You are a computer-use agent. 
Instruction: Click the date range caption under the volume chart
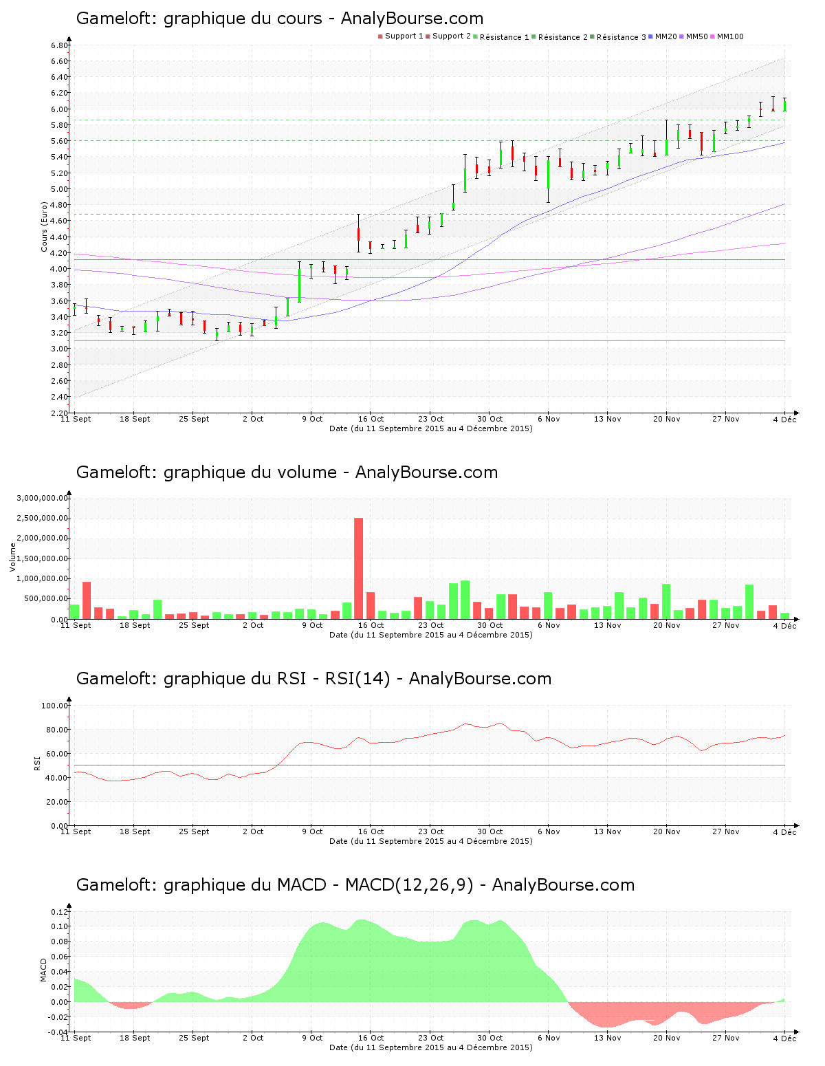[x=431, y=635]
